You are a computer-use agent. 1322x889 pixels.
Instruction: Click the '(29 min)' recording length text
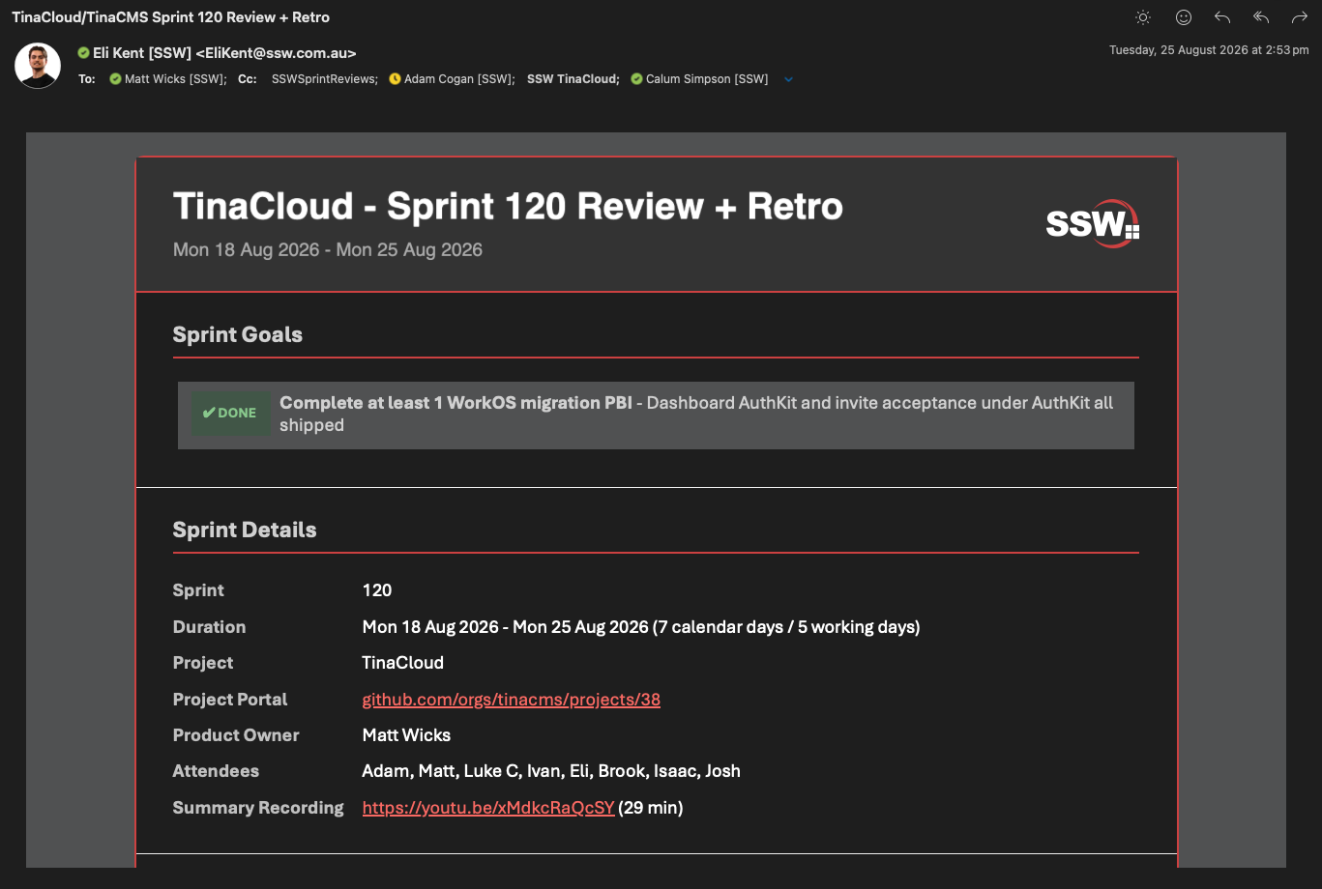(651, 808)
